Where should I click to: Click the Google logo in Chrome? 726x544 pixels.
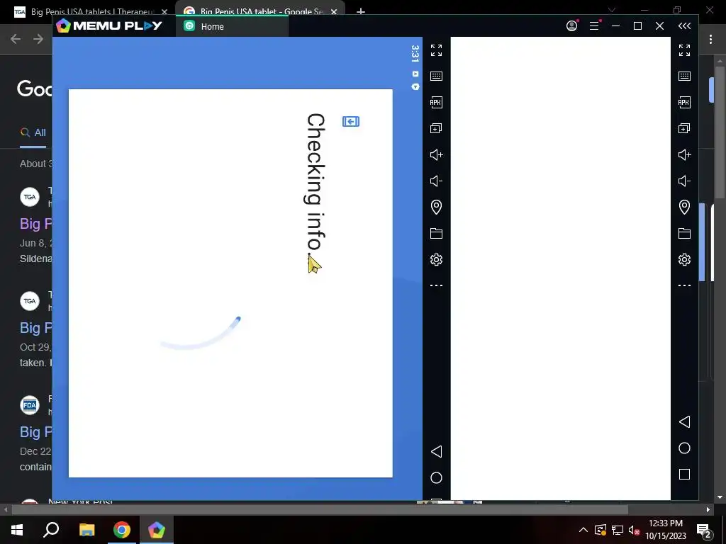click(35, 89)
